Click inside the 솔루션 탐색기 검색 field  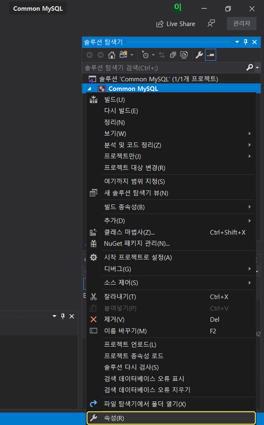164,67
